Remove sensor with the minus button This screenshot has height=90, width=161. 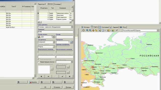click(x=48, y=76)
